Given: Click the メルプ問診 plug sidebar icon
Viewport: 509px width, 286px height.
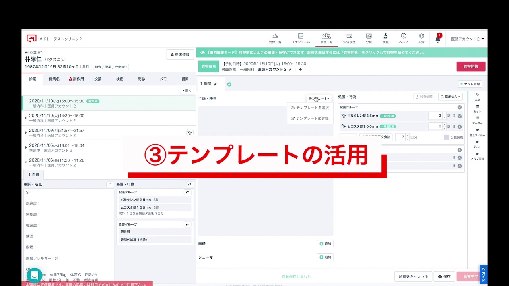Looking at the screenshot, I should point(478,156).
